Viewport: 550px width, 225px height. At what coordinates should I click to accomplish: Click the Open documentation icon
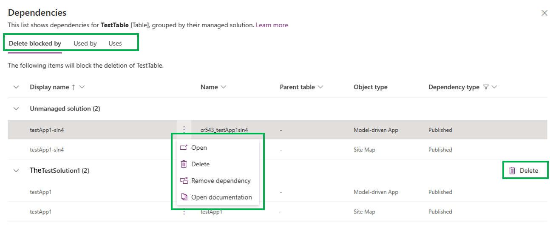(184, 197)
